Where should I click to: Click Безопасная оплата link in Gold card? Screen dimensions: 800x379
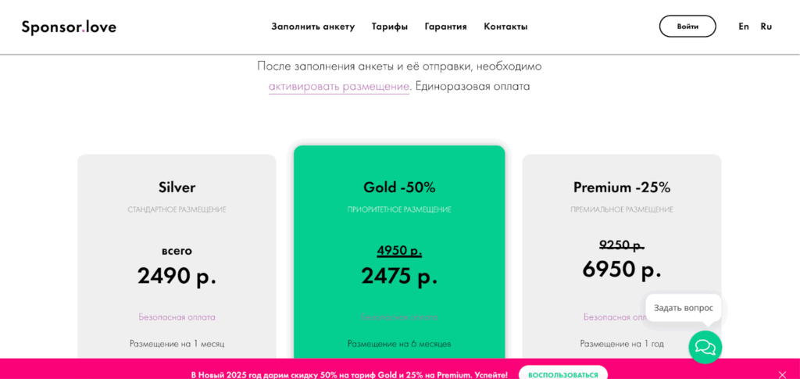399,317
